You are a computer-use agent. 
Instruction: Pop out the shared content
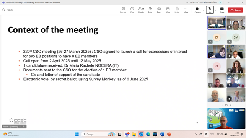click(123, 10)
